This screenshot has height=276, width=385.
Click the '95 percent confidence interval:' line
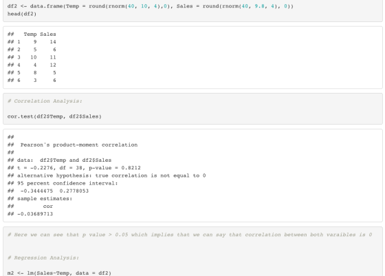pyautogui.click(x=63, y=183)
